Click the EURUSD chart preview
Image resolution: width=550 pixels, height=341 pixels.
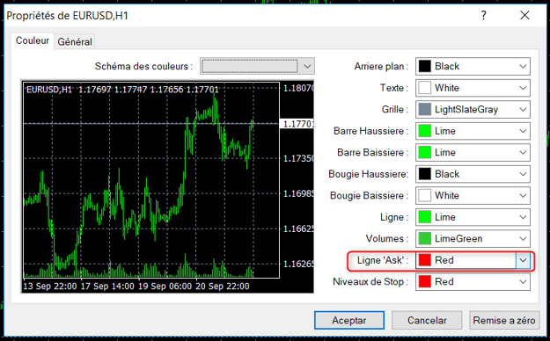click(168, 186)
